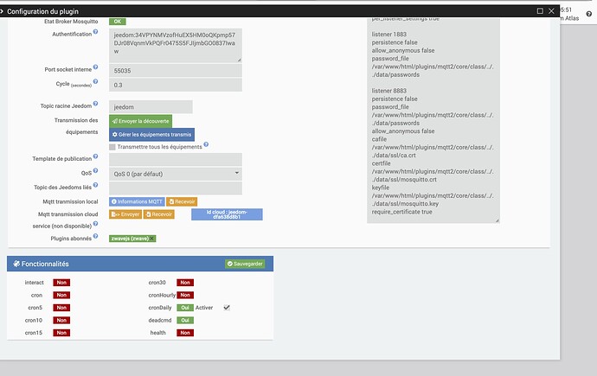Viewport: 597px width, 376px height.
Task: Show help for Transmettre tous les équipements
Action: tap(206, 144)
